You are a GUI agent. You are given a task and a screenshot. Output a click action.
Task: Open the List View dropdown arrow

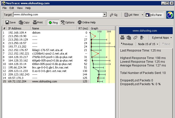pyautogui.click(x=142, y=15)
